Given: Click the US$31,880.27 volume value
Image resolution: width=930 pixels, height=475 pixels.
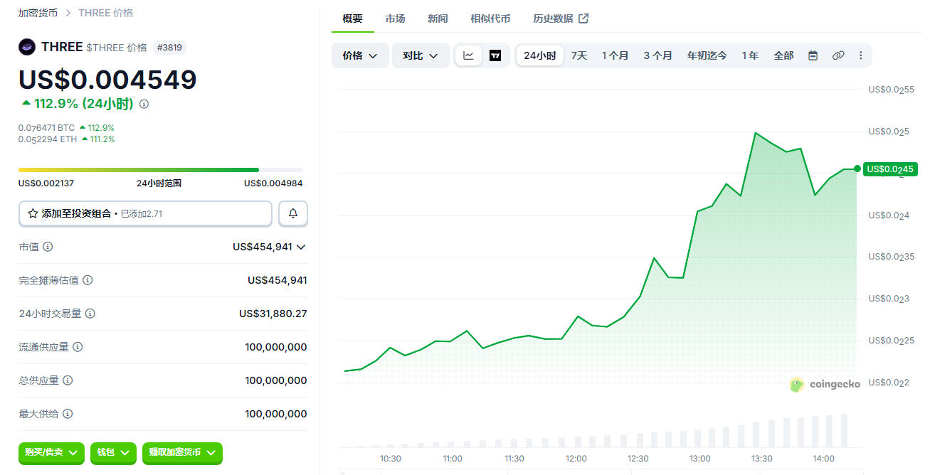Looking at the screenshot, I should [273, 314].
